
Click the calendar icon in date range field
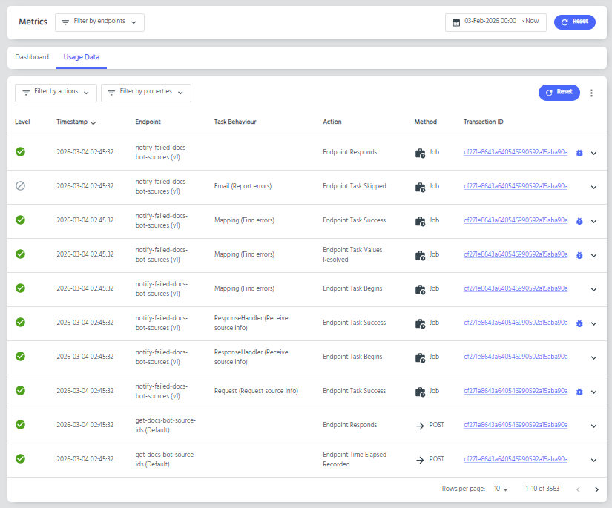[456, 22]
